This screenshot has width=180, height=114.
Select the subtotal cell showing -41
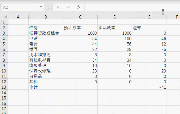[149, 87]
